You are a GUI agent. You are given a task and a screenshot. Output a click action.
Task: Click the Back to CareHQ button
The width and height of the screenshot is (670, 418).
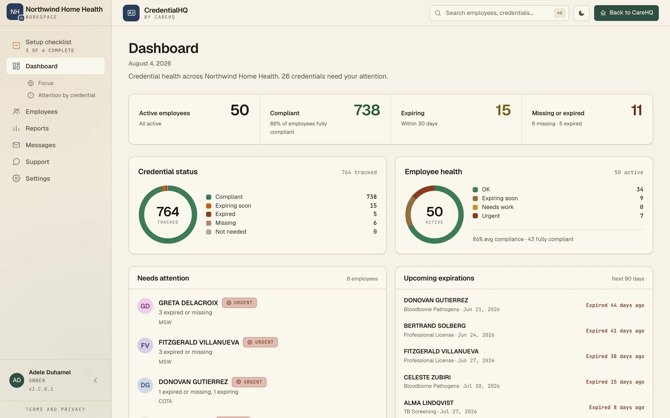pyautogui.click(x=626, y=13)
